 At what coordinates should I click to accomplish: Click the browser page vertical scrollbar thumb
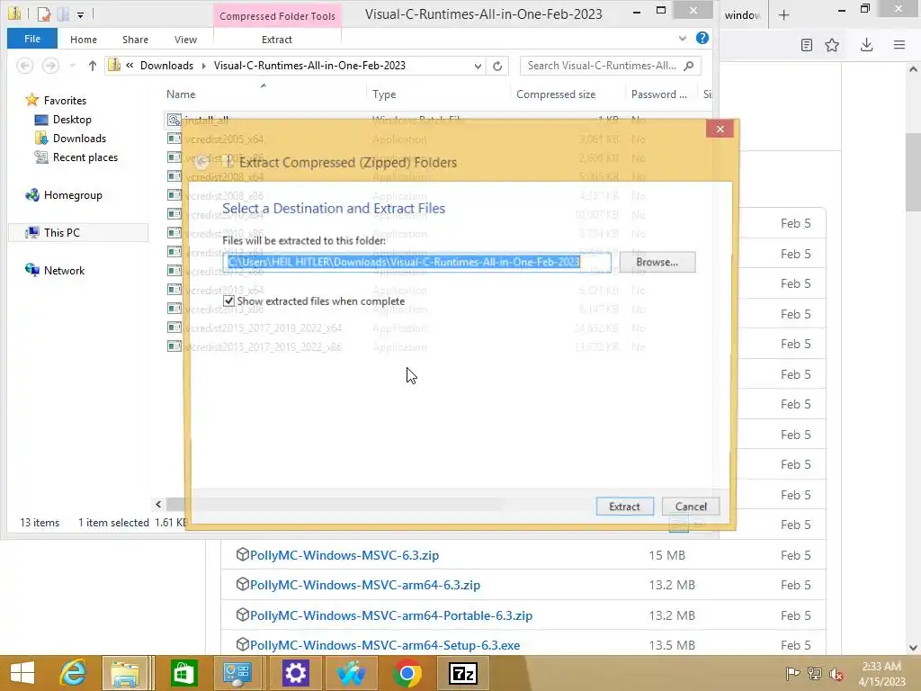point(913,172)
